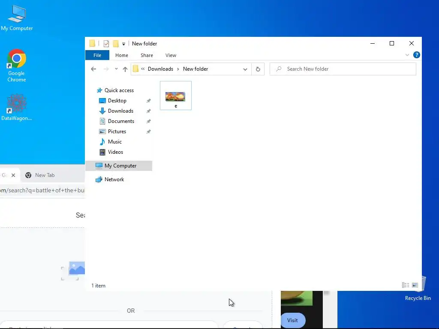The height and width of the screenshot is (329, 439).
Task: Click the New folder icon in the quick access toolbar
Action: (x=116, y=44)
